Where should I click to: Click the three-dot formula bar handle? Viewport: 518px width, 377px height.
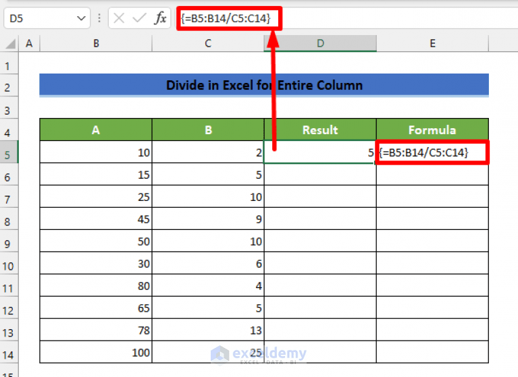pyautogui.click(x=99, y=18)
